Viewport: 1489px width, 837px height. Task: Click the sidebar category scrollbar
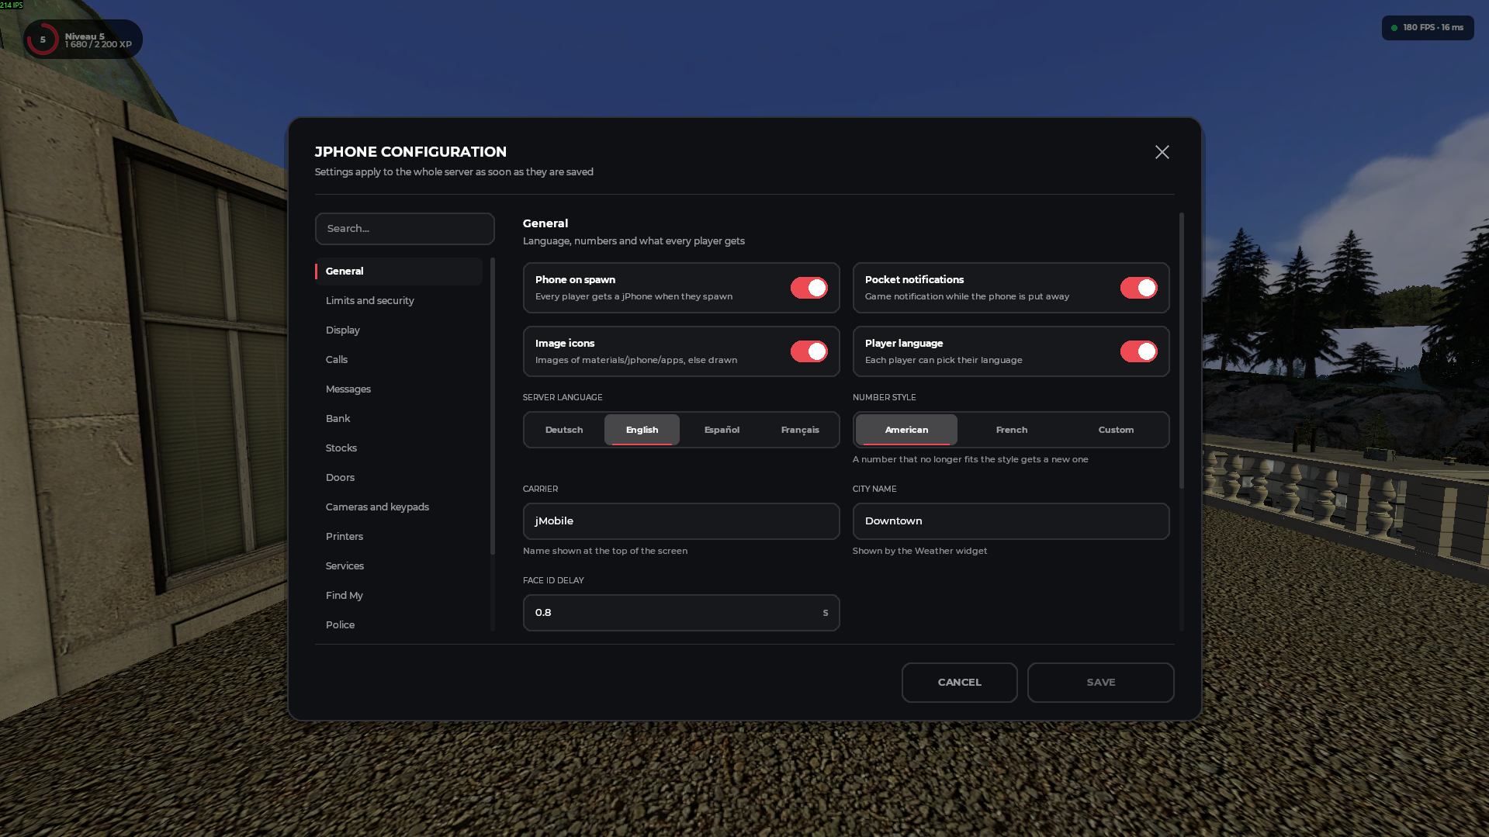pos(493,406)
